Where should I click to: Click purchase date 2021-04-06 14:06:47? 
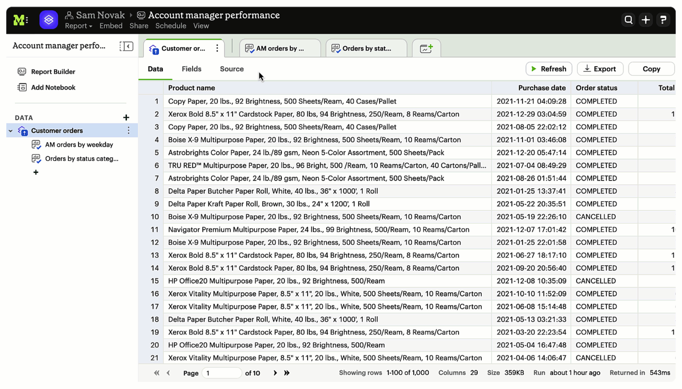[531, 358]
